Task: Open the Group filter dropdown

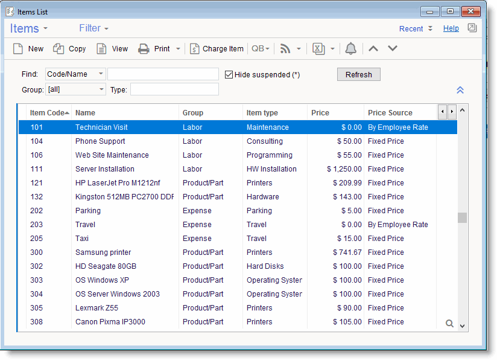Action: tap(101, 89)
